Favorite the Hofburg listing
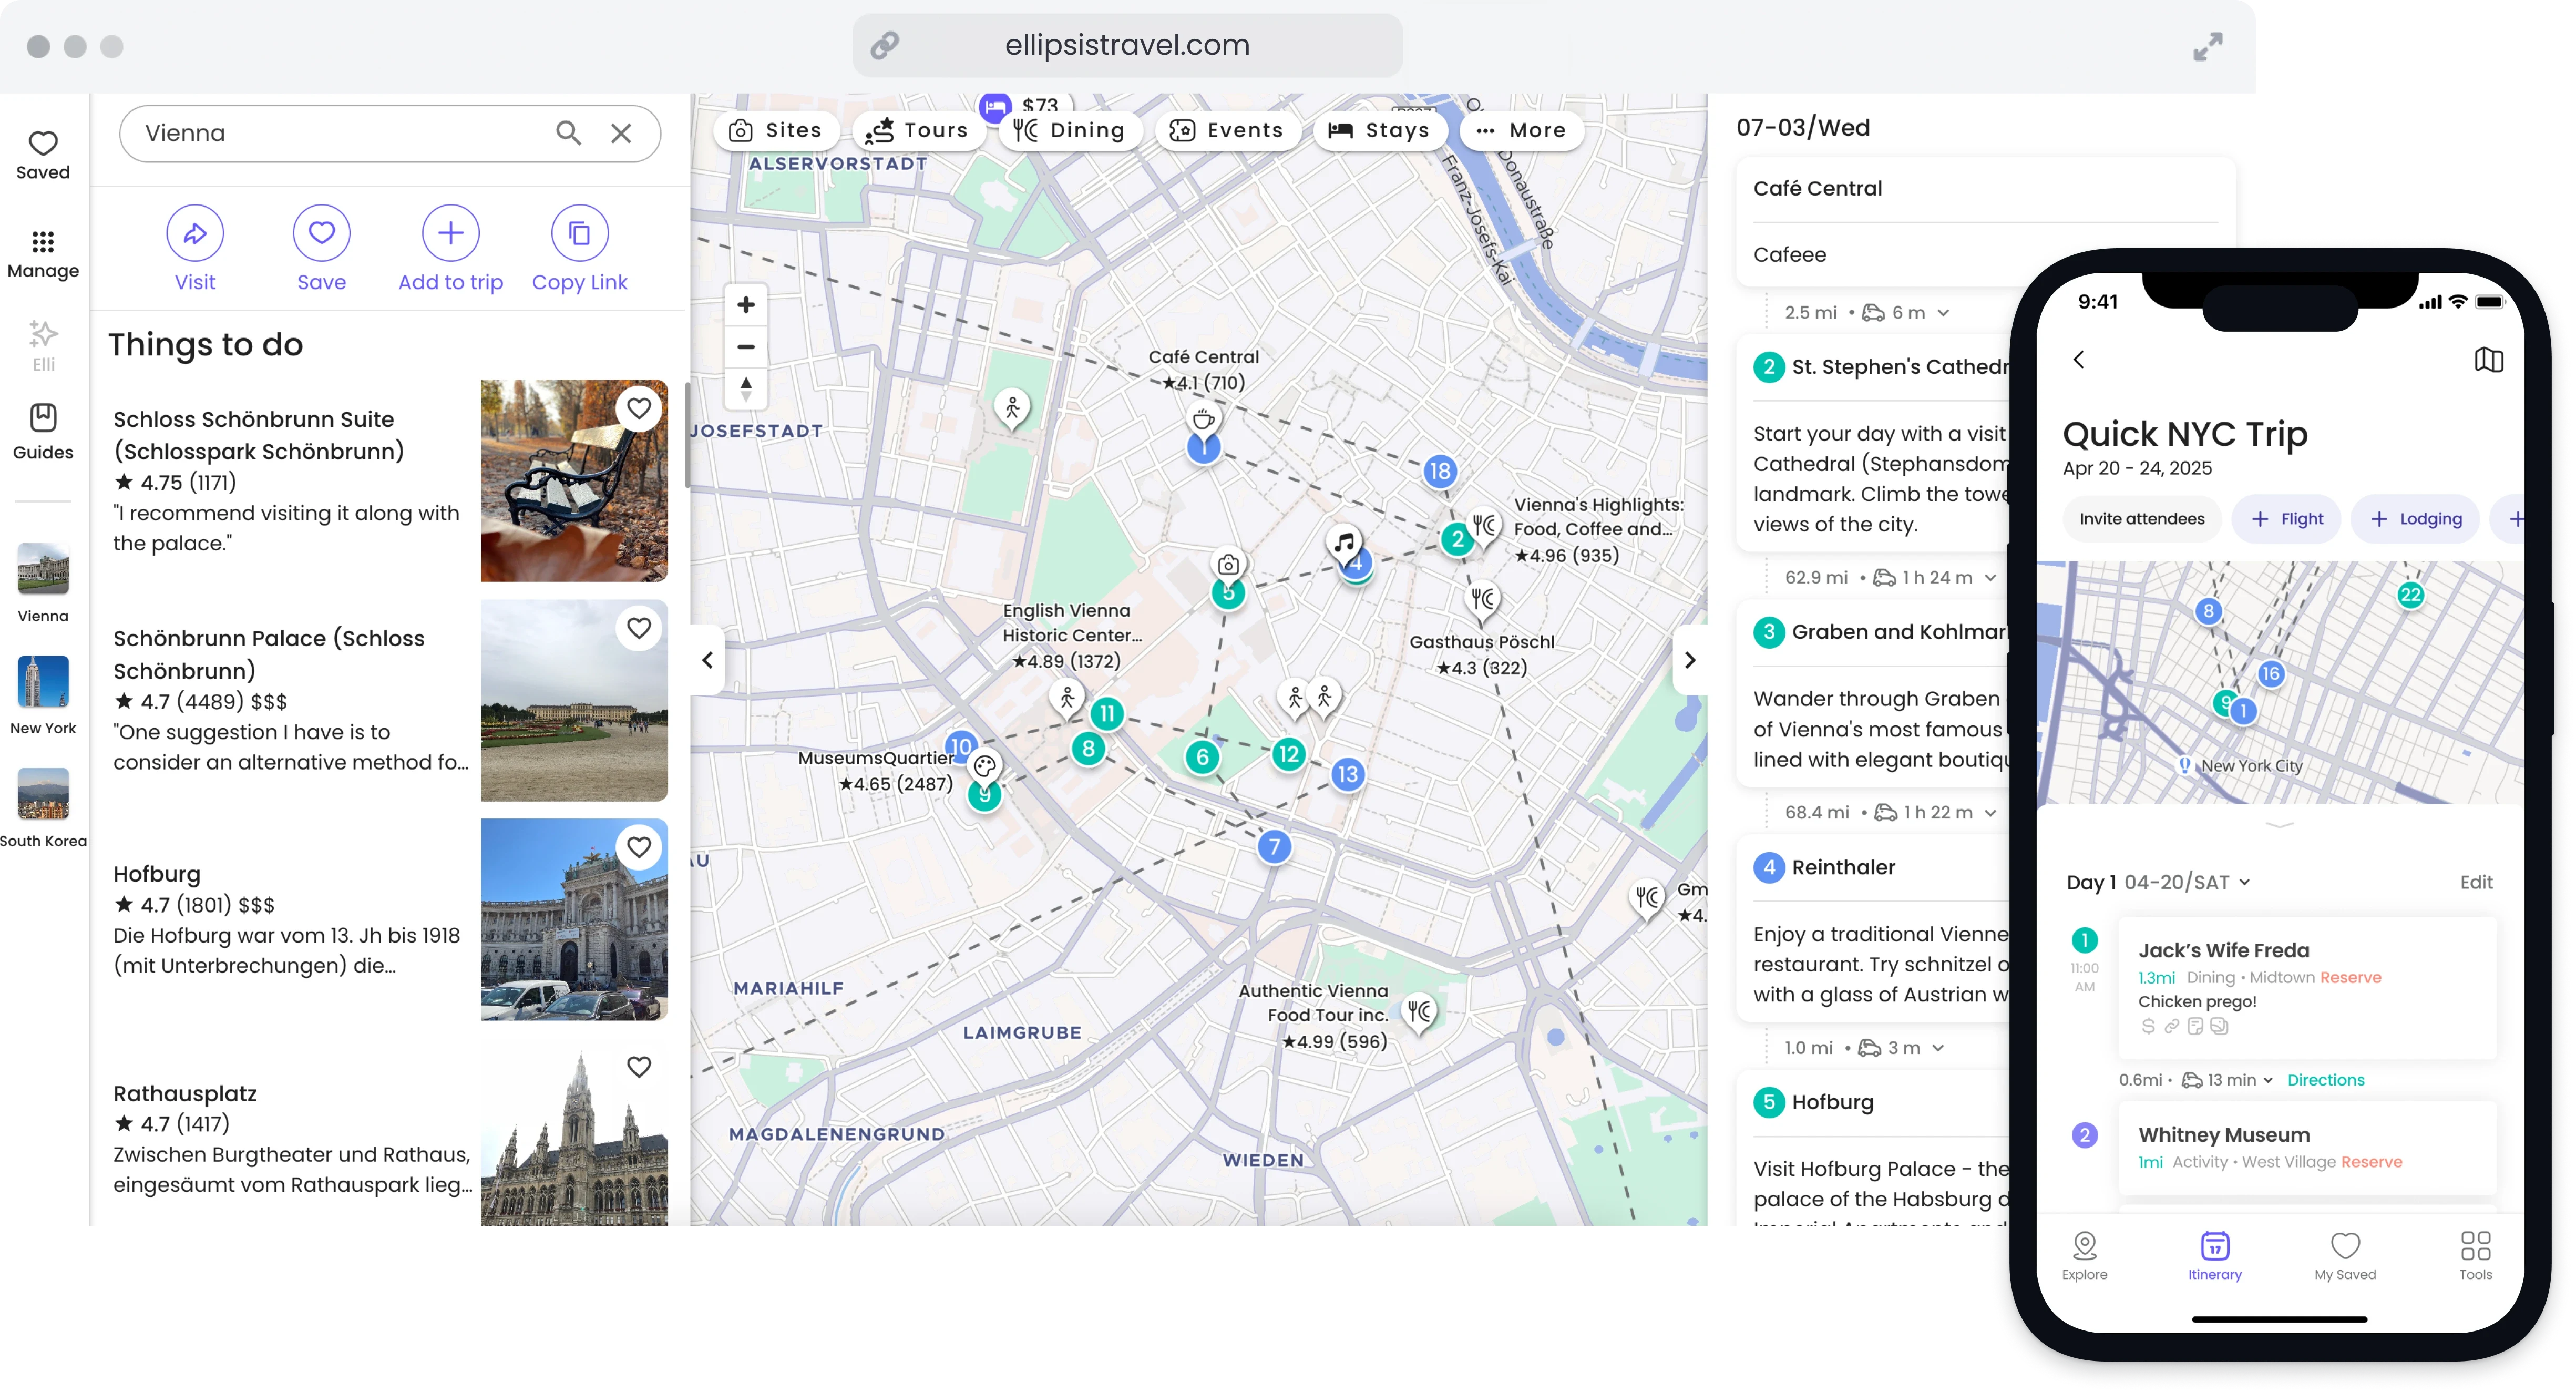The image size is (2576, 1392). pyautogui.click(x=639, y=847)
